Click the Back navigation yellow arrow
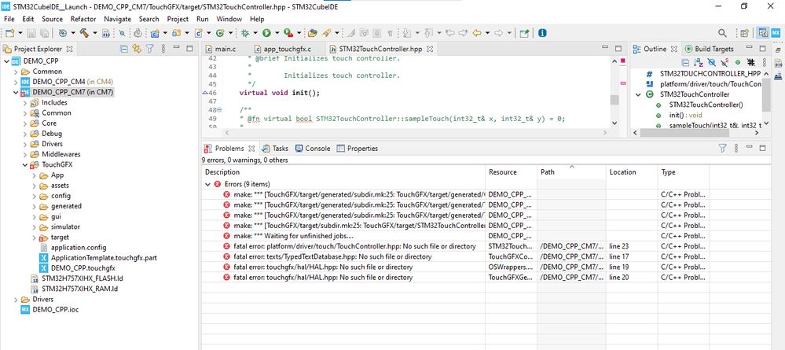The height and width of the screenshot is (350, 785). 477,33
